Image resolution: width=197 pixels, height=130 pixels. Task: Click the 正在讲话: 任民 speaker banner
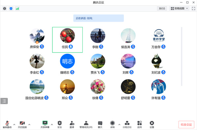pyautogui.click(x=98, y=18)
